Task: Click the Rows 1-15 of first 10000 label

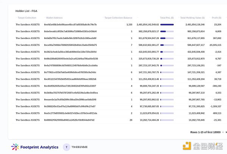Action: pos(205,132)
